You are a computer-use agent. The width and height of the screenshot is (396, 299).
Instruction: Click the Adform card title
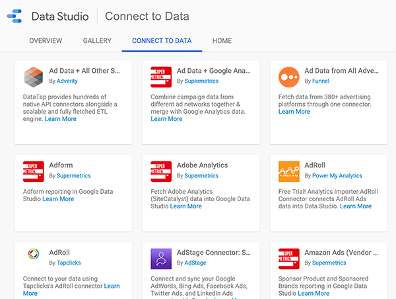coord(61,165)
